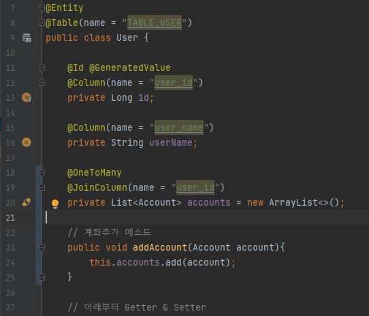Click the Korean comment on line 22
Screen dimensions: 369x316
point(109,232)
